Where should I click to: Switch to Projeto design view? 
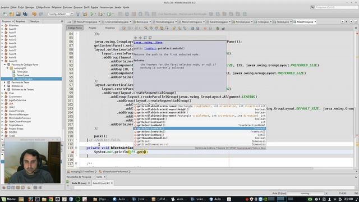pos(92,28)
